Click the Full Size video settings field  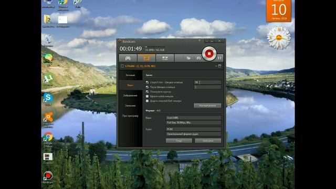point(193,122)
